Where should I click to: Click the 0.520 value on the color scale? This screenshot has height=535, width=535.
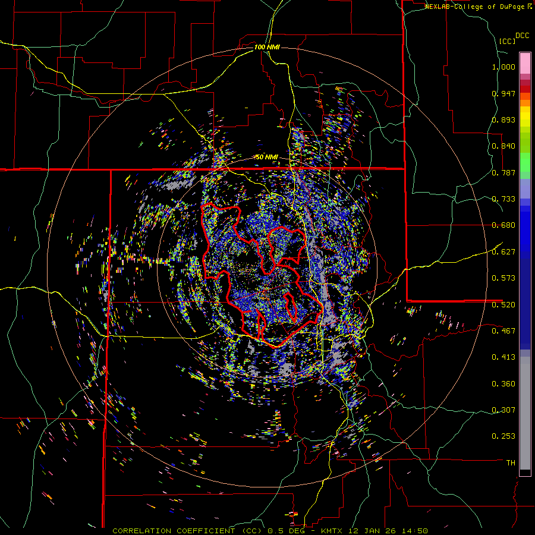[503, 305]
